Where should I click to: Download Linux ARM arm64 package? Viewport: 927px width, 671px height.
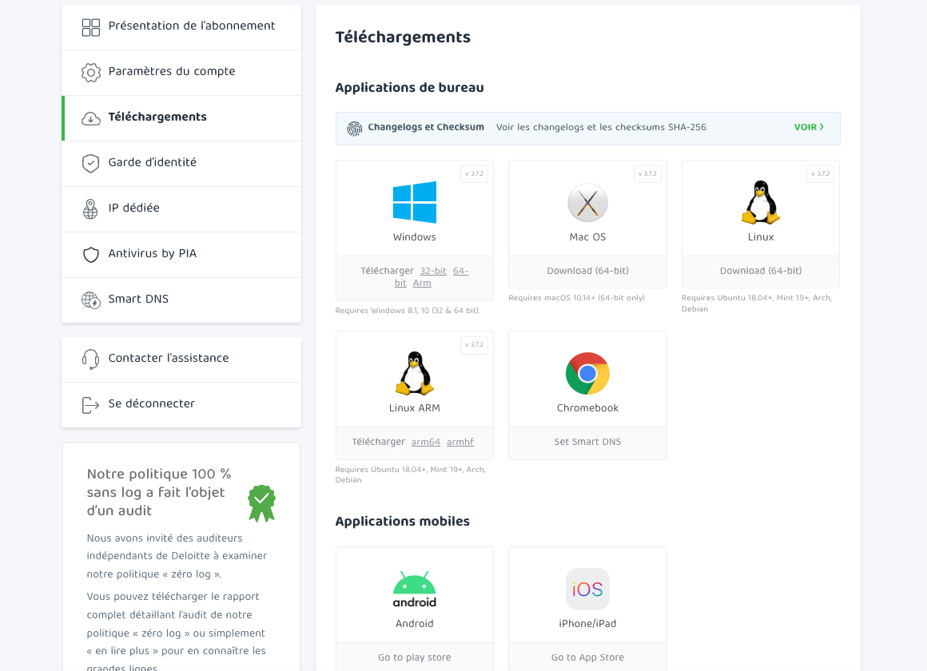[426, 442]
